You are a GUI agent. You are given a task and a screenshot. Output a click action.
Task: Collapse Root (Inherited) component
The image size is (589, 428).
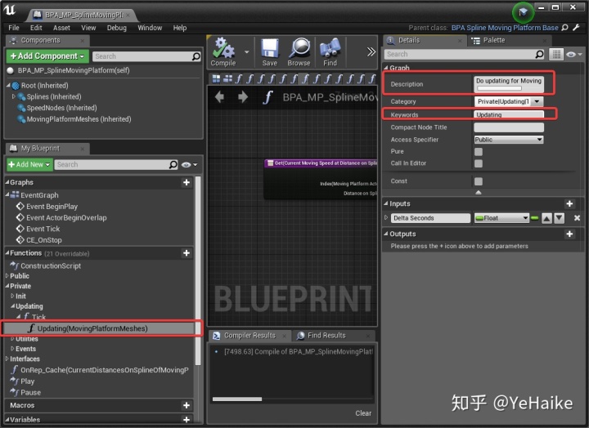click(x=8, y=86)
